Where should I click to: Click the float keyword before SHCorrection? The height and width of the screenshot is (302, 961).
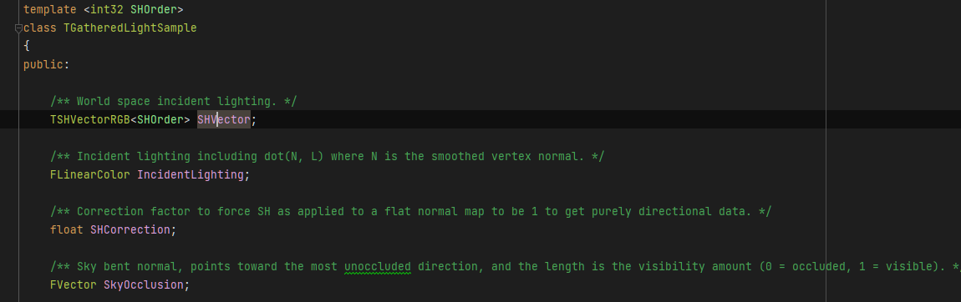tap(67, 230)
